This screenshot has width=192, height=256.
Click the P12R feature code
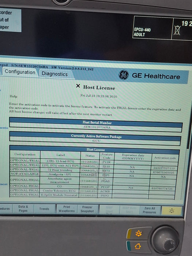106,162
